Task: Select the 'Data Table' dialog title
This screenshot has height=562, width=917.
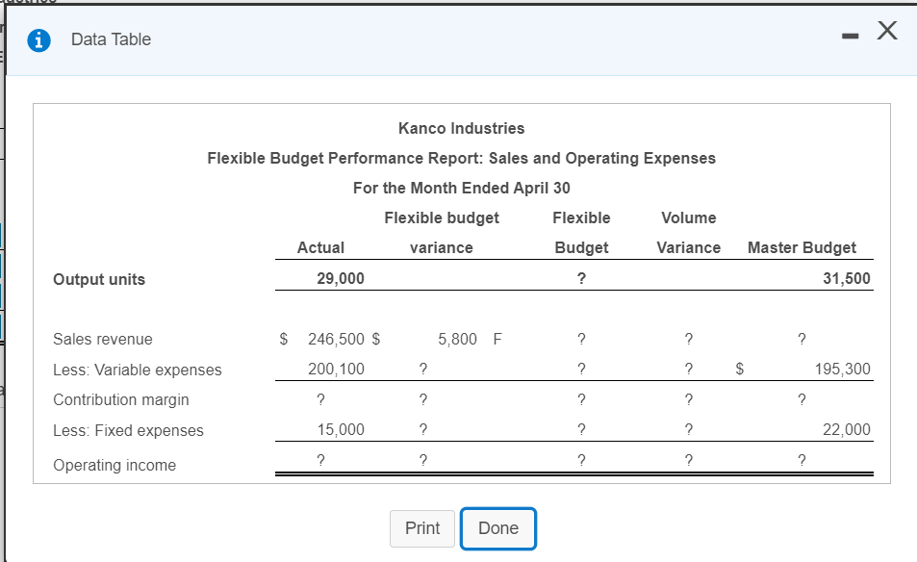Action: [111, 39]
